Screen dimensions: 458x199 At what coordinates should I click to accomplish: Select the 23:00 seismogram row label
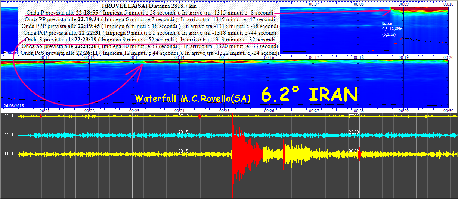tap(10, 135)
